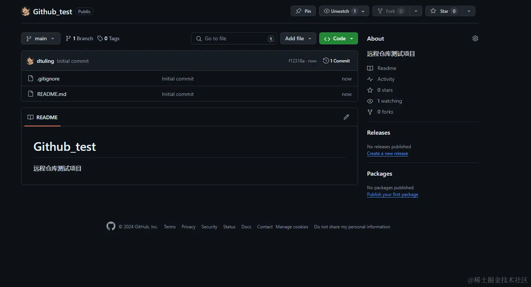Click Do not share my personal information
This screenshot has width=531, height=287.
pyautogui.click(x=352, y=227)
